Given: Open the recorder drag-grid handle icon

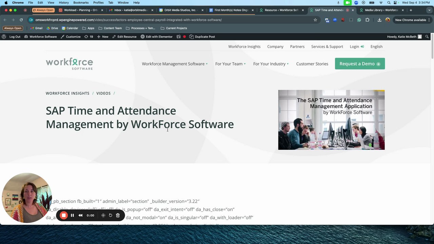Looking at the screenshot, I should 103,215.
